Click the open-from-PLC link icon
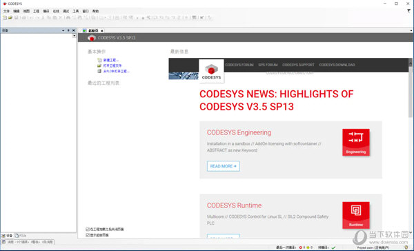This screenshot has width=414, height=251. point(99,71)
